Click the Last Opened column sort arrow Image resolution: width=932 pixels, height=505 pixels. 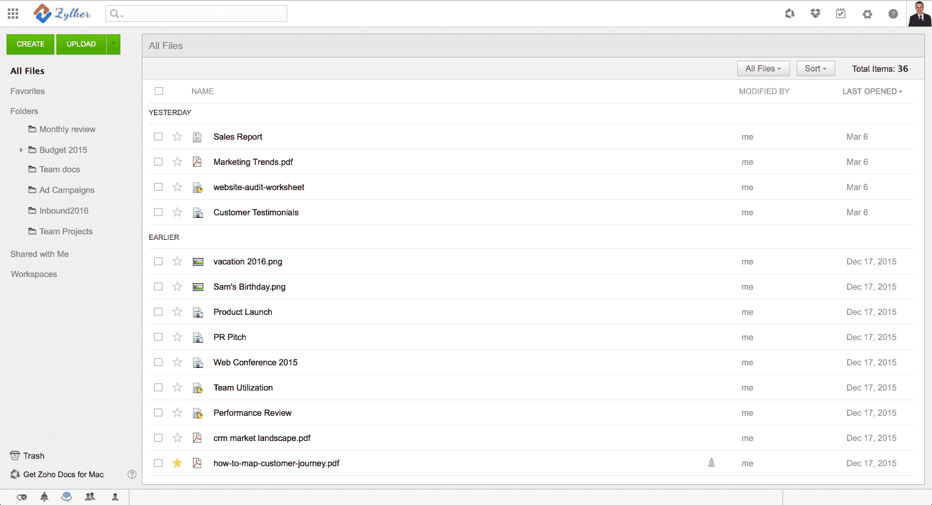click(x=901, y=92)
